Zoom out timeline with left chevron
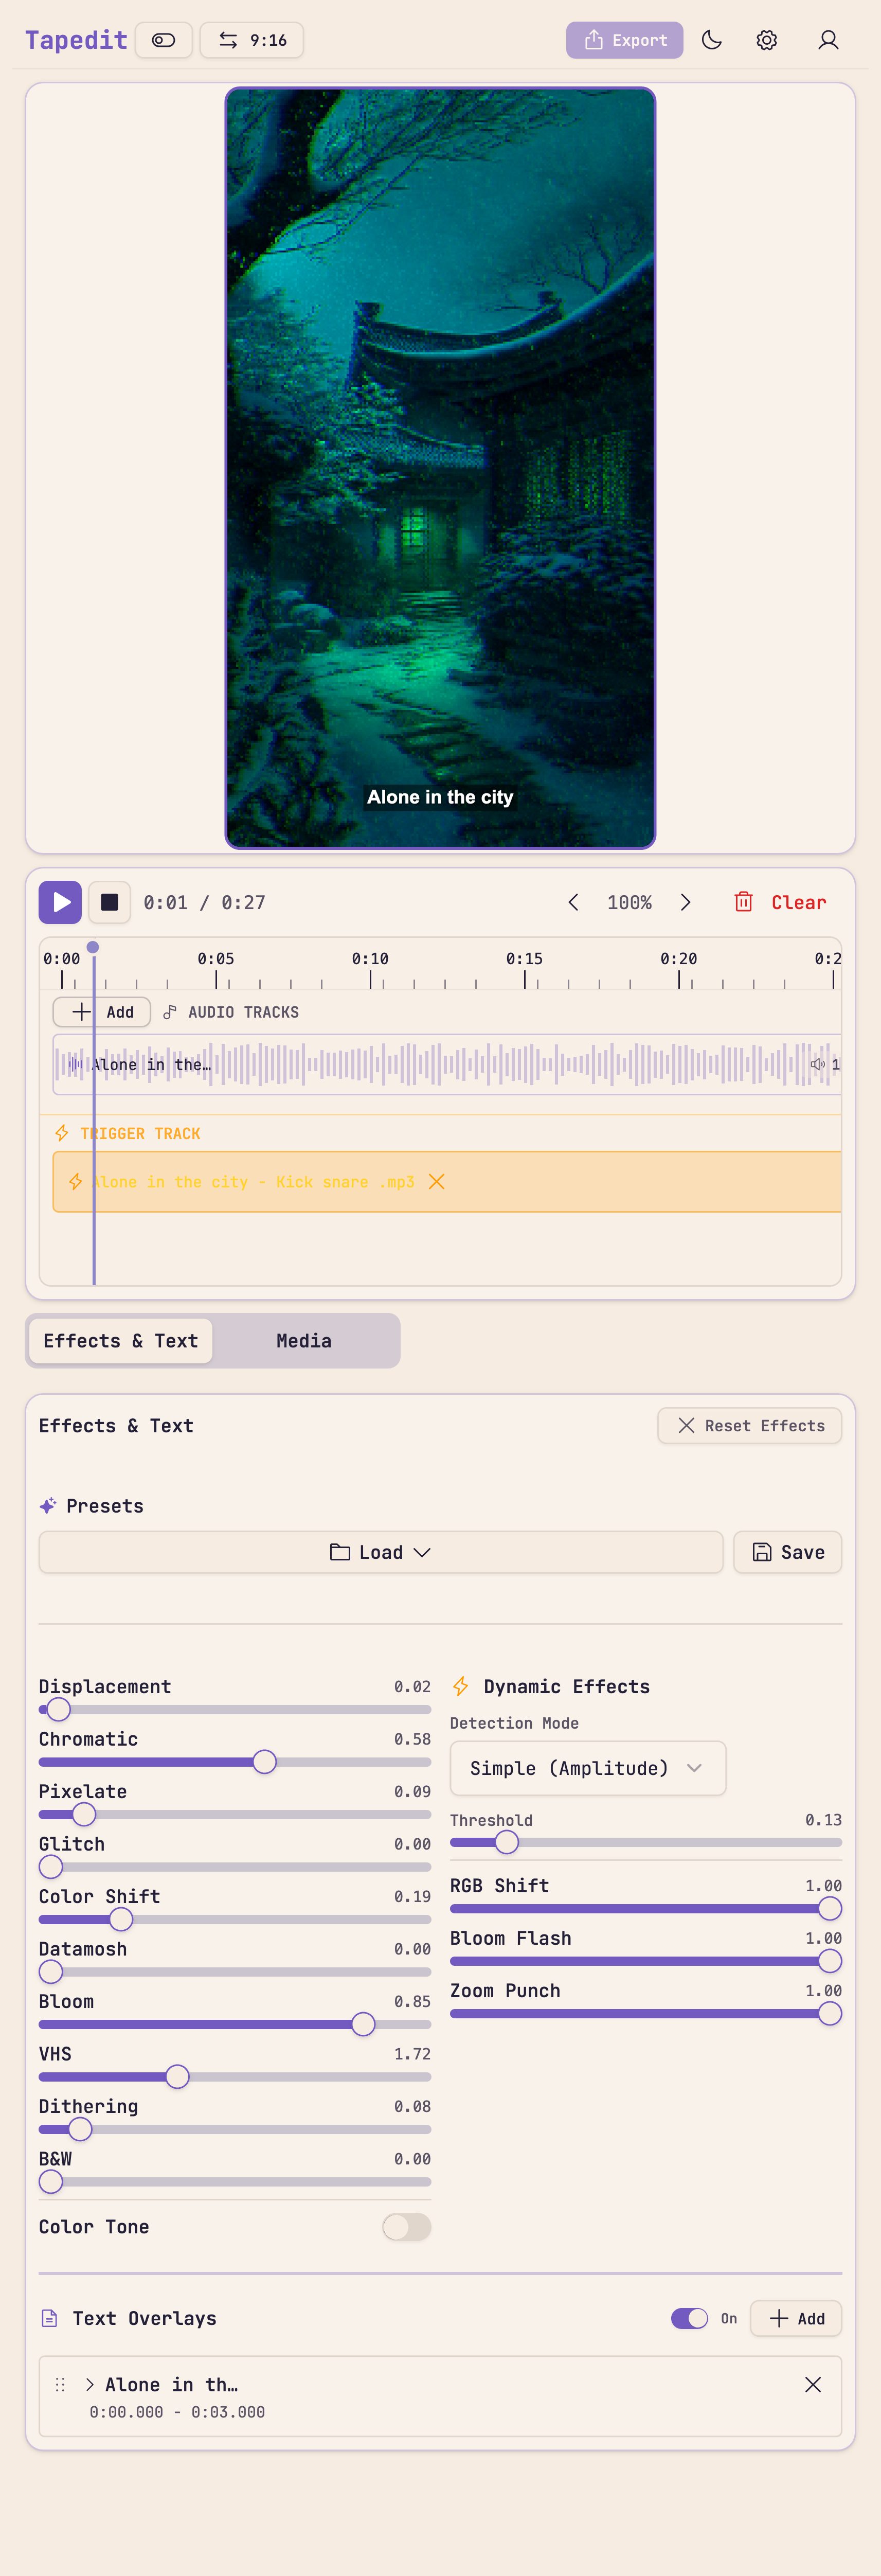The width and height of the screenshot is (881, 2576). tap(573, 902)
